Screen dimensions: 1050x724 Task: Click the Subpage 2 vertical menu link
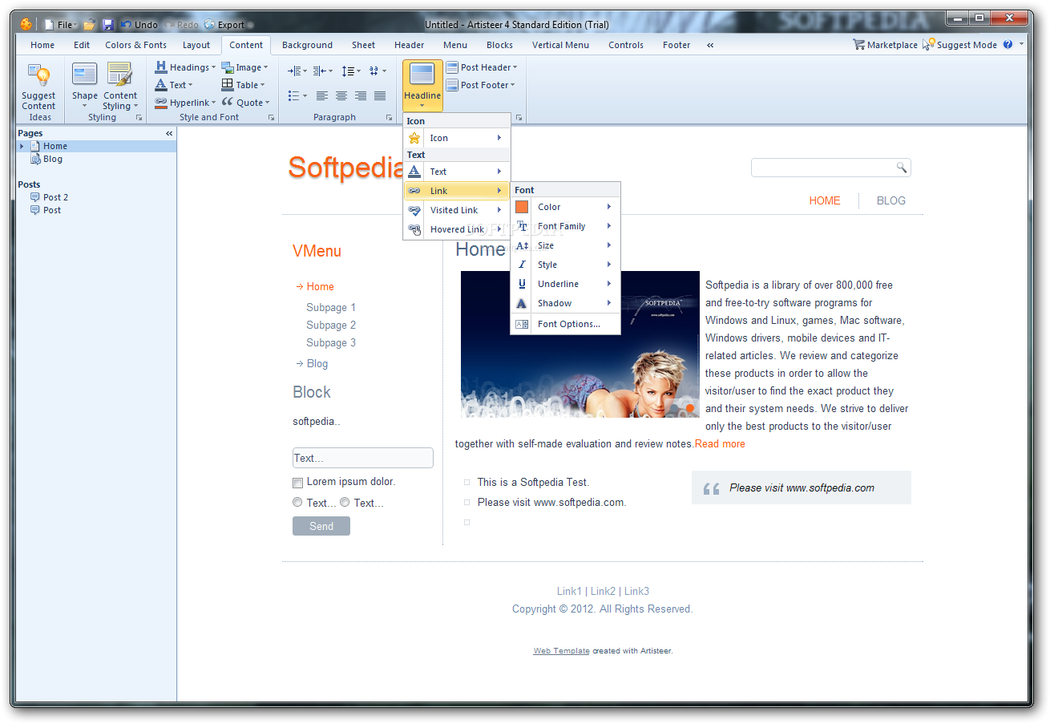[x=331, y=325]
